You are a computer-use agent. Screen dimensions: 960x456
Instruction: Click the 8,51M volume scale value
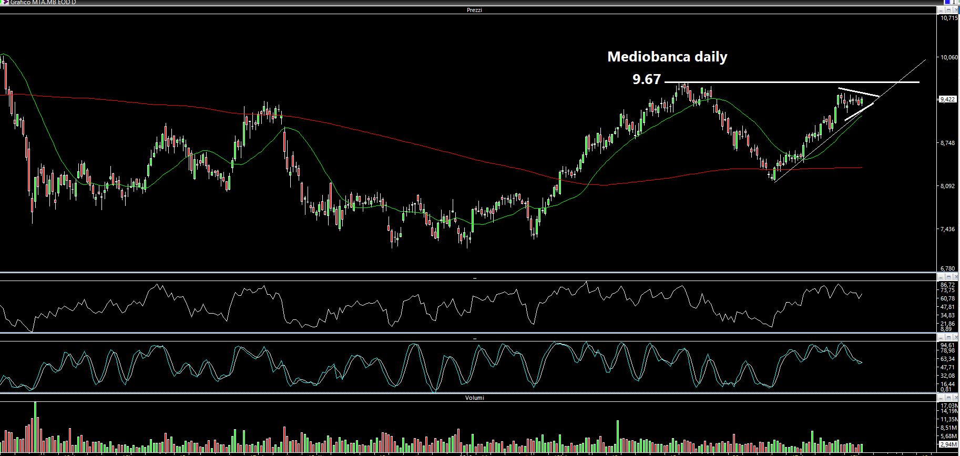948,428
